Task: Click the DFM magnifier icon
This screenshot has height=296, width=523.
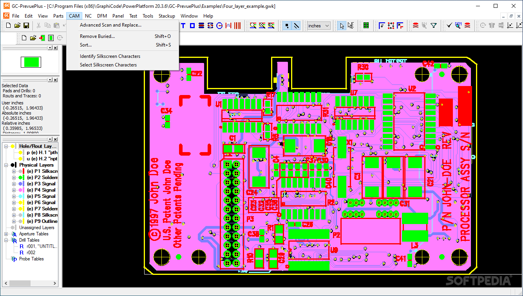Action: pos(458,26)
